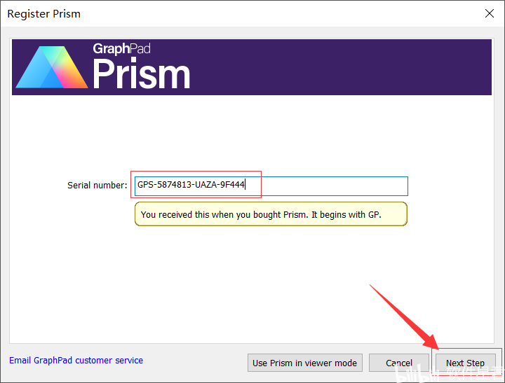Open Email GraphPad customer service link
This screenshot has width=505, height=383.
click(76, 360)
